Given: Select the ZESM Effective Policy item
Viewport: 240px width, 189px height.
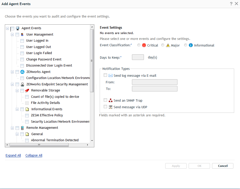Looking at the screenshot, I should [47, 115].
